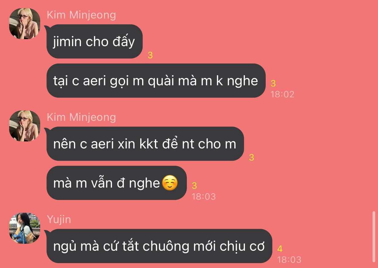This screenshot has height=268, width=378.
Task: Tap the Kim Minjeong name above 'jimin cho đấy'
Action: click(81, 15)
